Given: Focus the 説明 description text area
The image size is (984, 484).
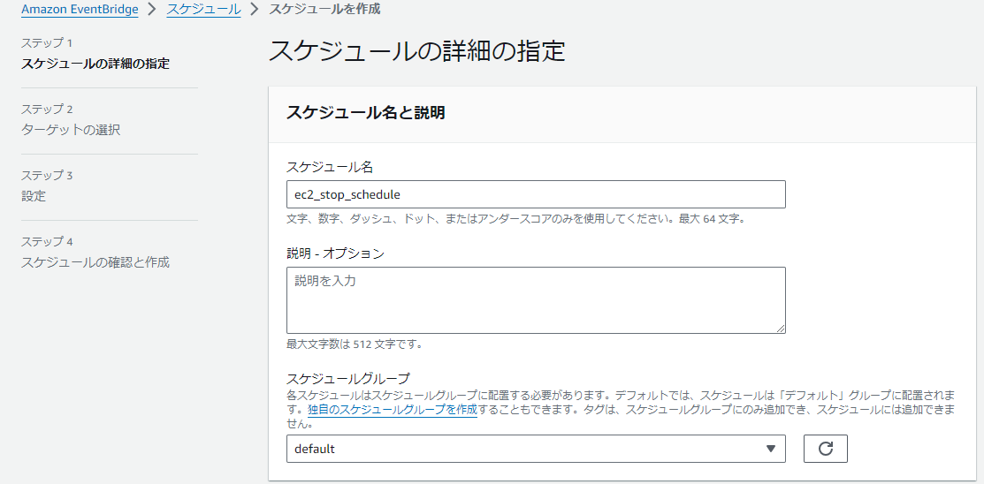Looking at the screenshot, I should coord(536,300).
